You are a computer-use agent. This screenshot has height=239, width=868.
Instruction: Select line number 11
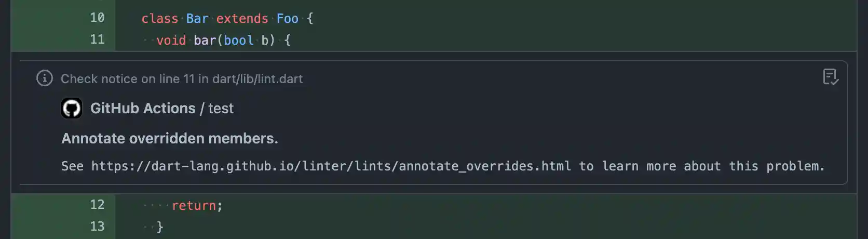coord(97,40)
